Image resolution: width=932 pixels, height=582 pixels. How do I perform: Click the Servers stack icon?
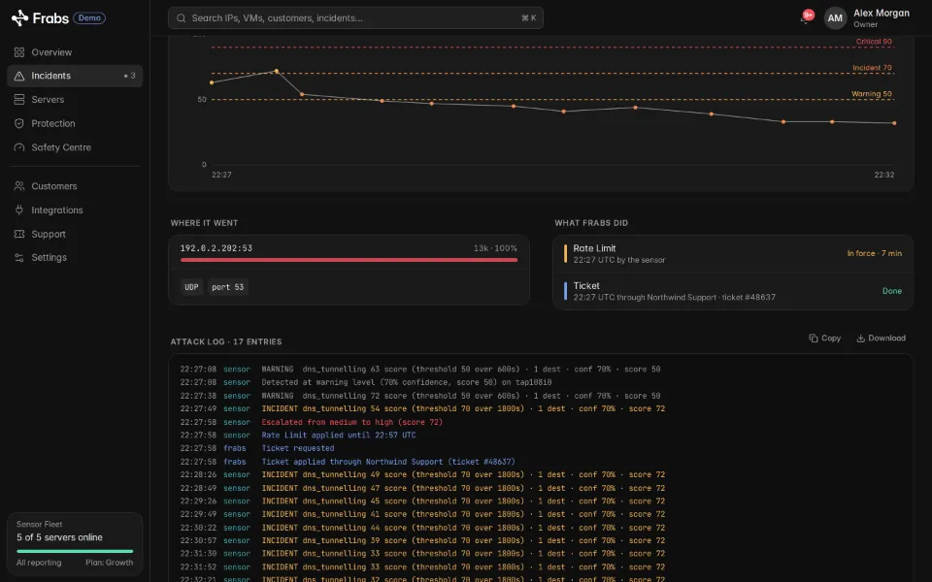(x=19, y=100)
